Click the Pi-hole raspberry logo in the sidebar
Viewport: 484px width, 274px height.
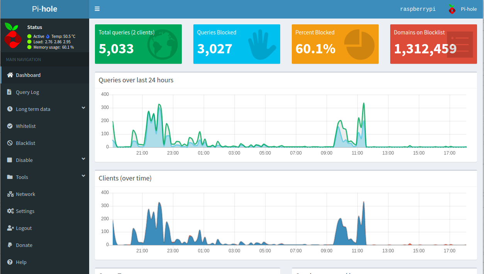click(13, 35)
